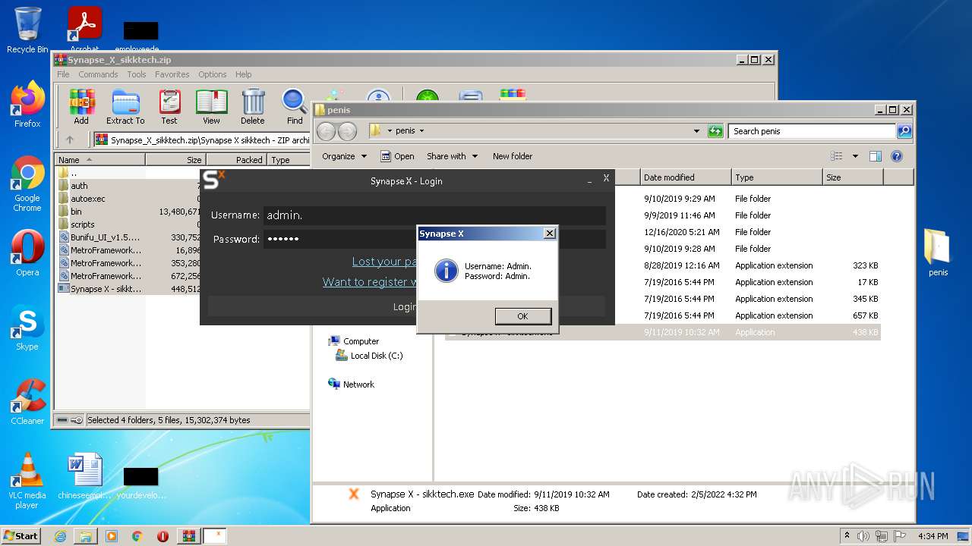Click the View icon in WinRAR toolbar
Viewport: 972px width, 546px height.
point(211,107)
